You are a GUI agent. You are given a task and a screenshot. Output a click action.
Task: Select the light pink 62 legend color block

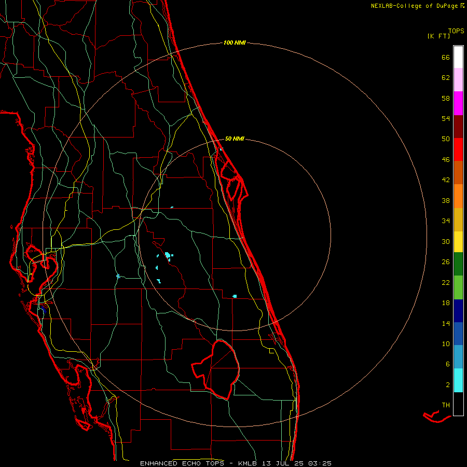click(458, 79)
